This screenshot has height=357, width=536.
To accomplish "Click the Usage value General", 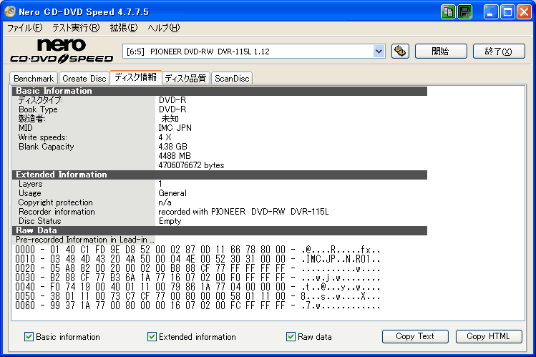I will (x=172, y=193).
